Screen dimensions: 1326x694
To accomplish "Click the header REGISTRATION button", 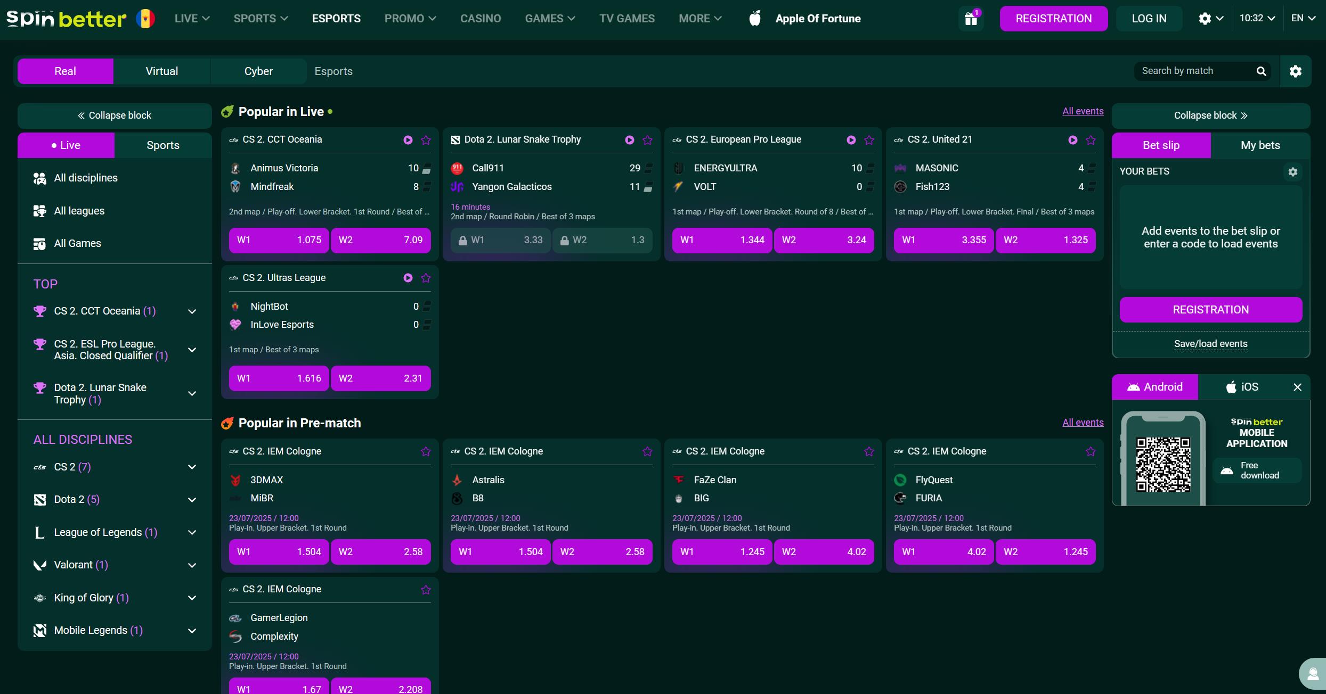I will click(1053, 19).
